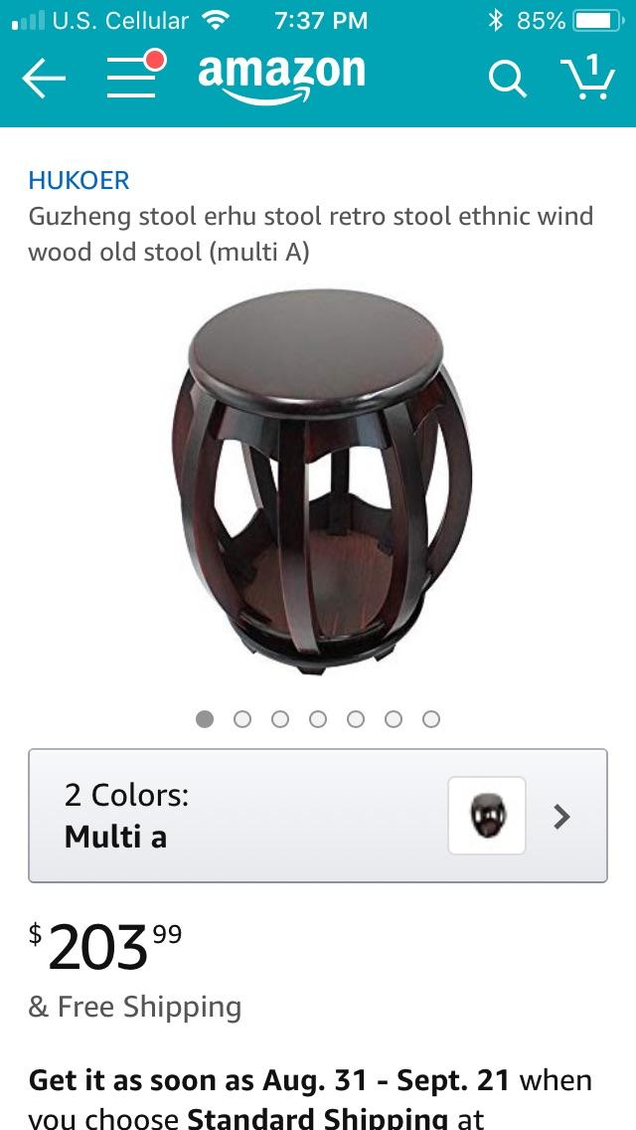This screenshot has width=636, height=1130.
Task: Tap the Wi-Fi indicator in status bar
Action: click(213, 20)
